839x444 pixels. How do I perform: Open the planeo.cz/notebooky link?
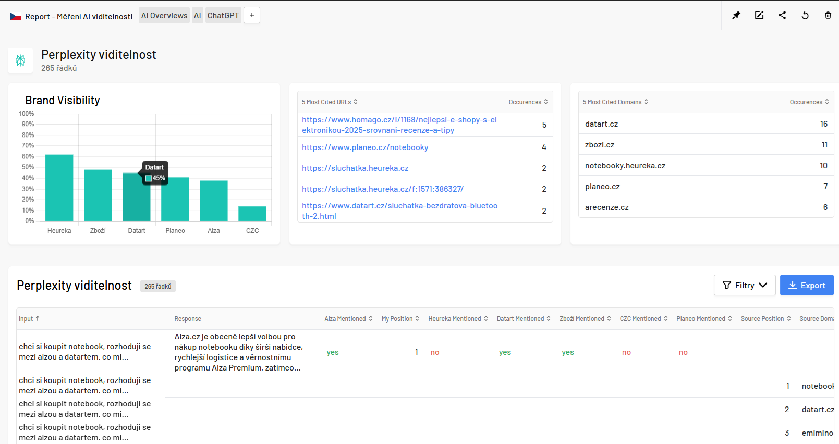coord(365,147)
